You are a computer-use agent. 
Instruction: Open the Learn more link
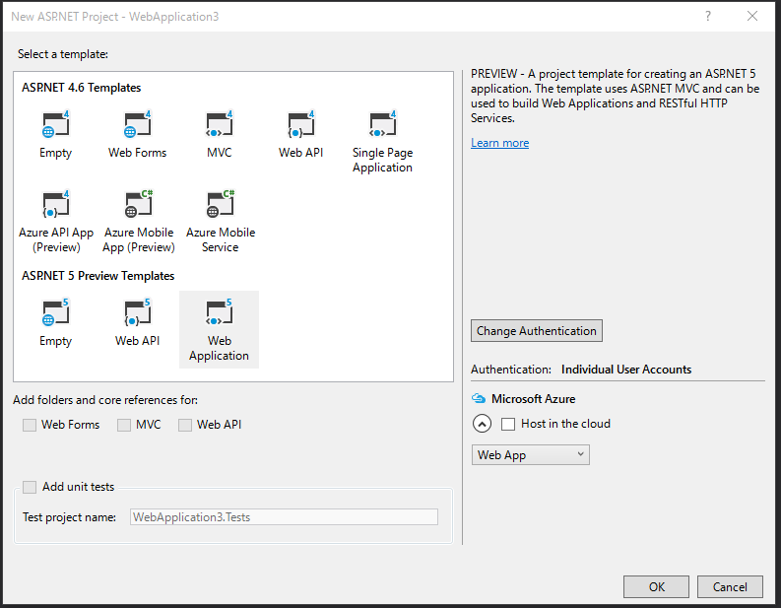pos(499,143)
